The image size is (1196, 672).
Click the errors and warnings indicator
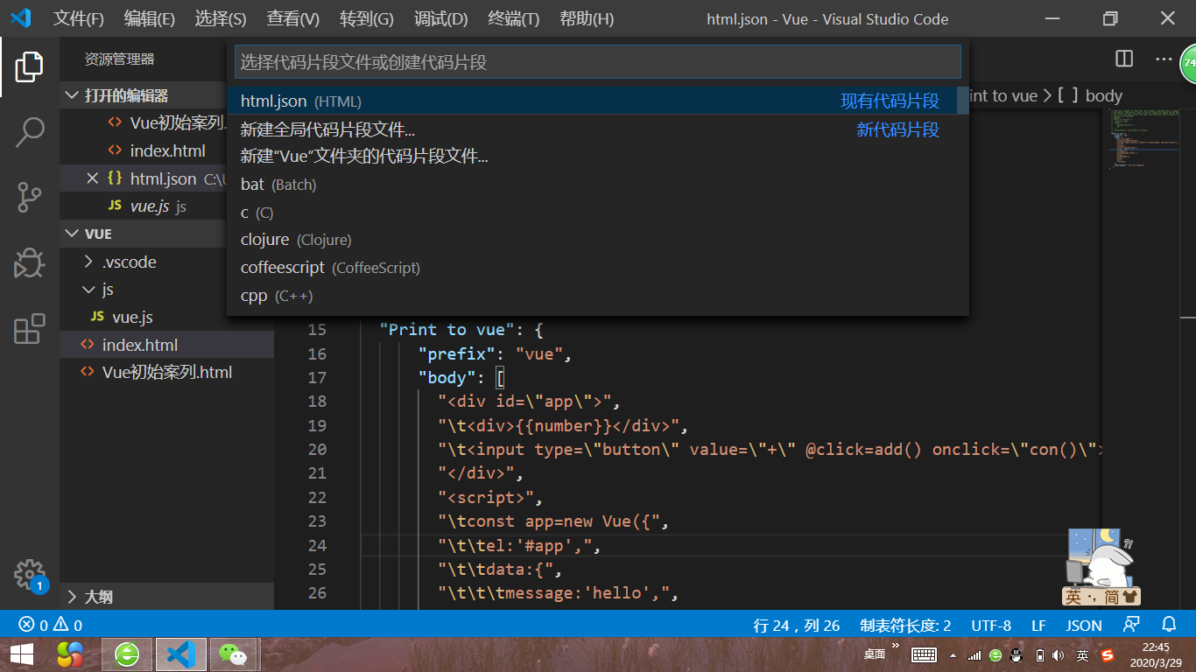pyautogui.click(x=35, y=625)
